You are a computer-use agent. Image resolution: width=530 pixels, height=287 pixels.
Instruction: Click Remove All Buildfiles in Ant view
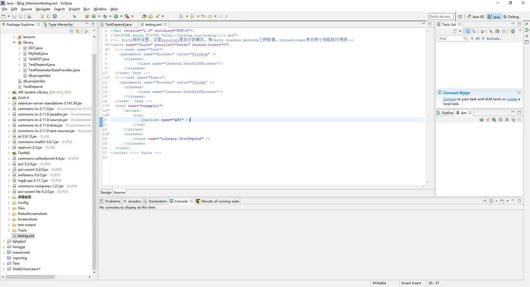tap(513, 120)
